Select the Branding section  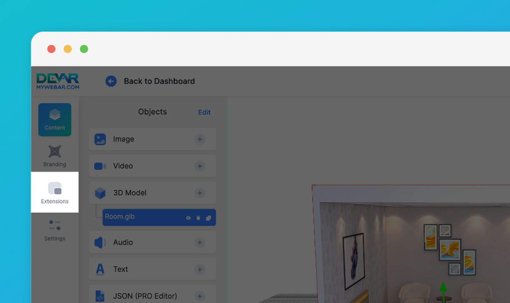point(55,155)
